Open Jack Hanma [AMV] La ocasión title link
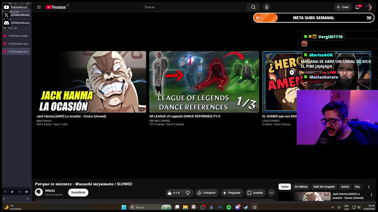This screenshot has width=378, height=212. (x=71, y=116)
